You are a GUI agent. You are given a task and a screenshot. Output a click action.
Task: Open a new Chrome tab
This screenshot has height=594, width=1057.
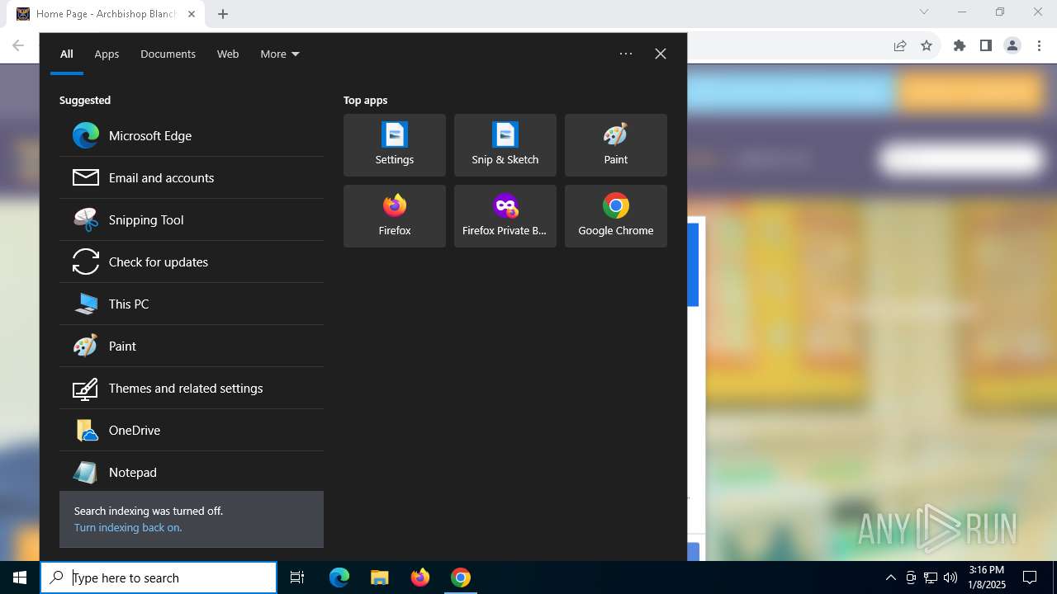pyautogui.click(x=223, y=14)
